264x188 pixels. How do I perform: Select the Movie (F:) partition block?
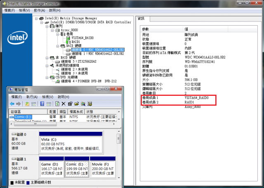pyautogui.click(x=103, y=167)
